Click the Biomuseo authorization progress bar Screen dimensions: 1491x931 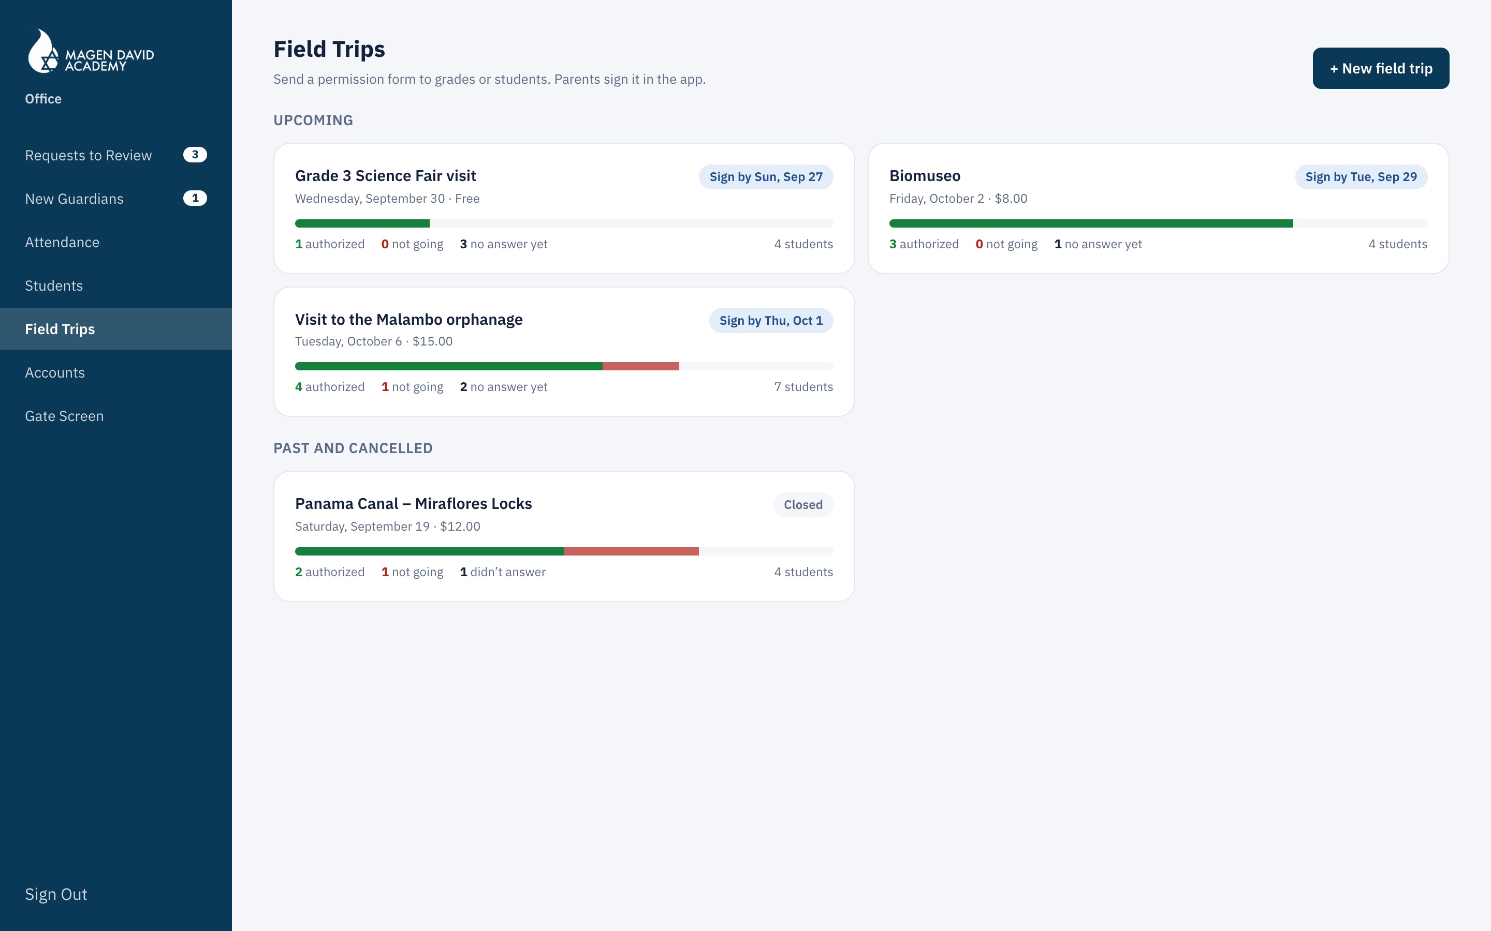(1158, 223)
